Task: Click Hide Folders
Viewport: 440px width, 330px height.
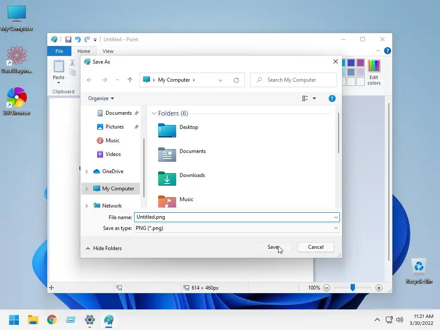Action: pos(104,248)
